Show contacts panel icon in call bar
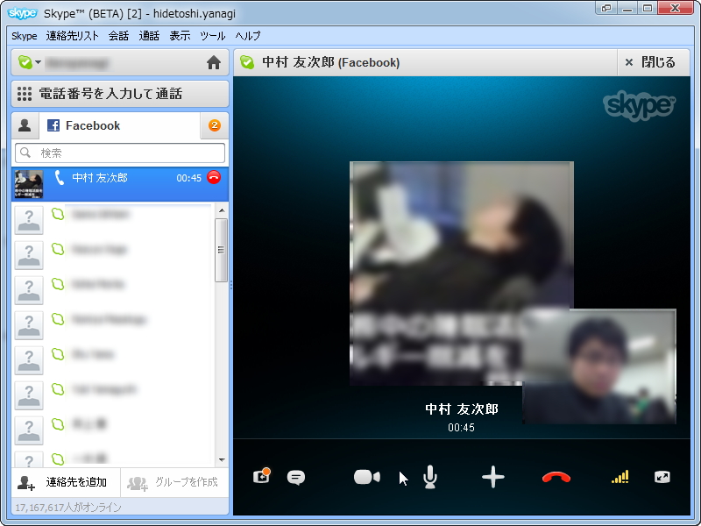The height and width of the screenshot is (526, 701). [x=261, y=477]
